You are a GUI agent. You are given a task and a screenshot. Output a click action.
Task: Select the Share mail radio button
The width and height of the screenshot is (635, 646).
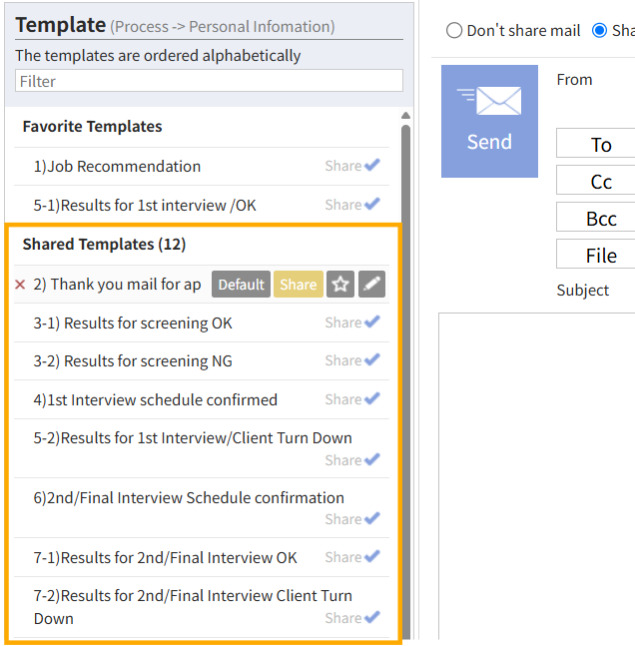(x=599, y=31)
